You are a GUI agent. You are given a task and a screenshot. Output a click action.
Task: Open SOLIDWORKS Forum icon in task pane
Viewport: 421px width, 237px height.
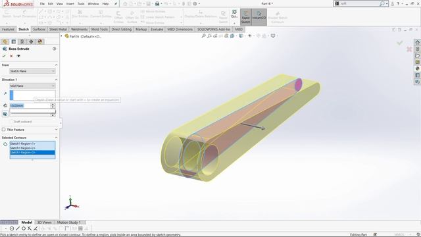(x=417, y=82)
